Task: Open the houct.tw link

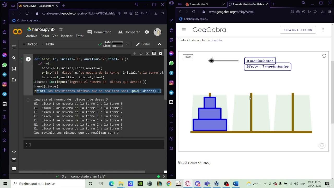Action: 217,40
